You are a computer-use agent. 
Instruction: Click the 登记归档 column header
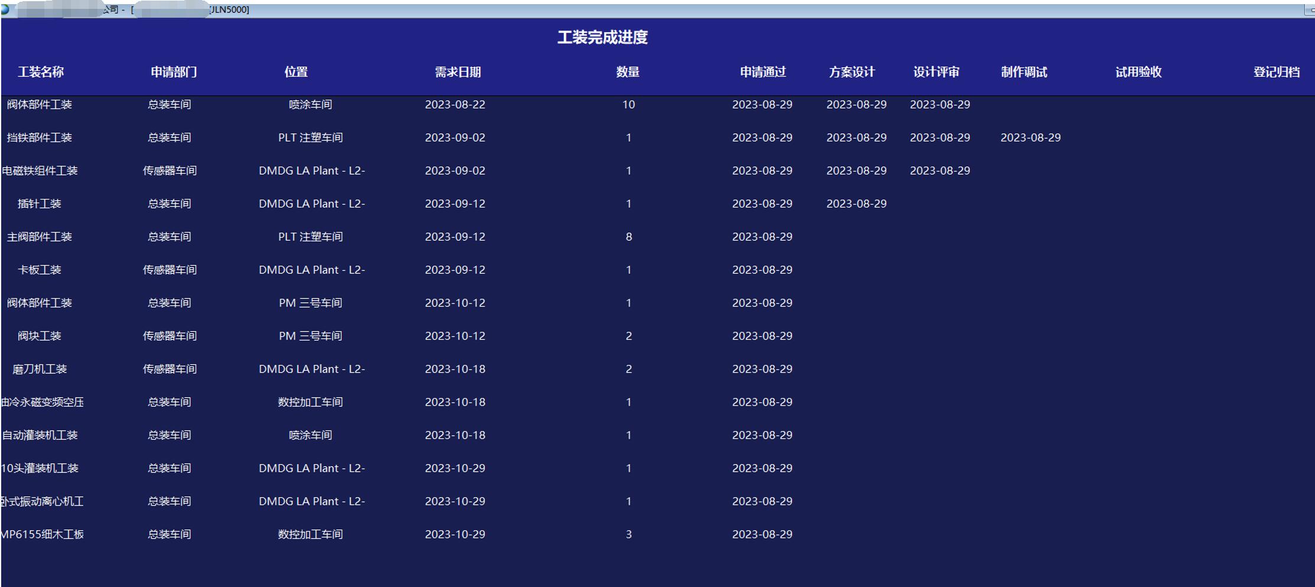[x=1276, y=72]
